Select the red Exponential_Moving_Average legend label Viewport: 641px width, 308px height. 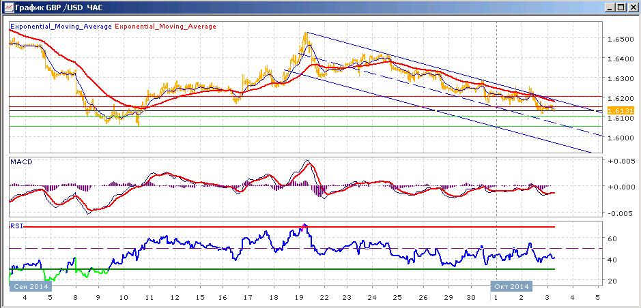point(166,26)
